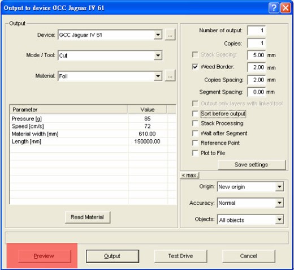Click the Preview button
The height and width of the screenshot is (270, 294).
pos(45,256)
